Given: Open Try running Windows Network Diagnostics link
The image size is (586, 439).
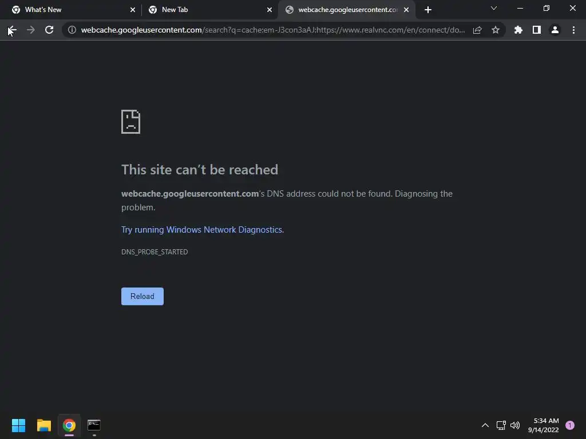Looking at the screenshot, I should (x=203, y=230).
